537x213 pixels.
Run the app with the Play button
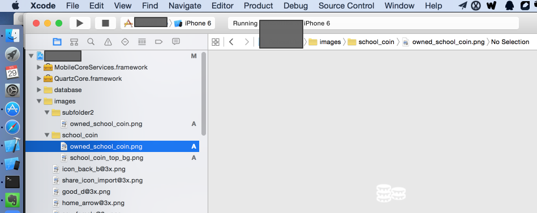80,23
